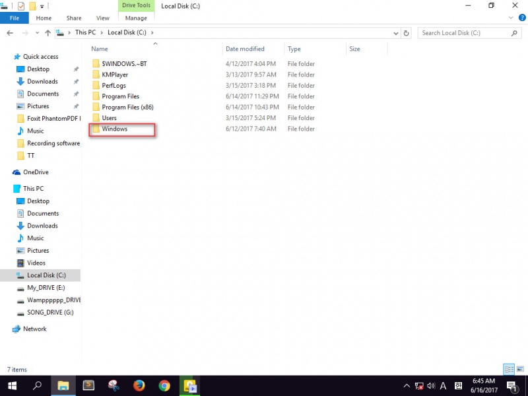
Task: Open Desktop under Quick access
Action: pyautogui.click(x=38, y=69)
